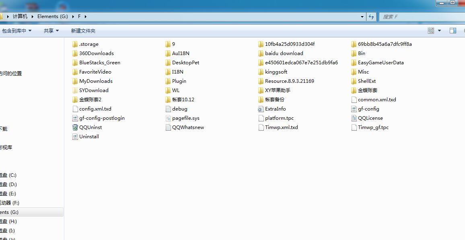Screen dimensions: 465x240
Task: Select drive (H:) in navigation pane
Action: pos(9,222)
